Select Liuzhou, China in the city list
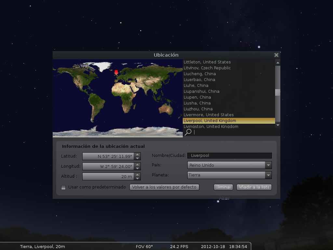This screenshot has height=250, width=333. tap(198, 109)
